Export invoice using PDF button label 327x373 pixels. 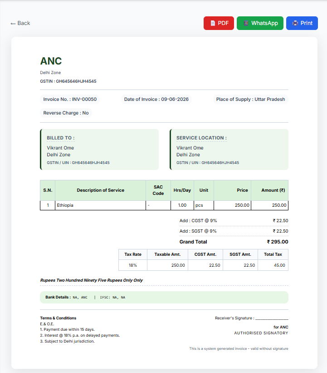(223, 23)
